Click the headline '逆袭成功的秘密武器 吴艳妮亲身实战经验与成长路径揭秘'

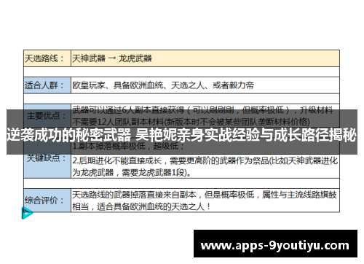[x=181, y=135]
